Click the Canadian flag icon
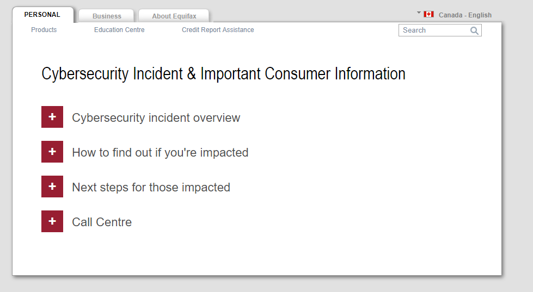The height and width of the screenshot is (292, 533). [428, 15]
